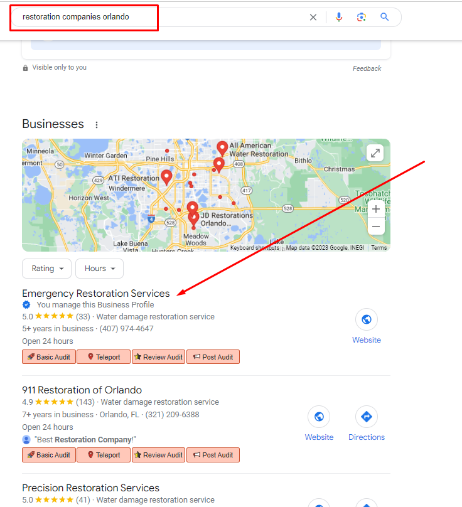Screen dimensions: 462x507
Task: Open the Hours filter dropdown
Action: coord(99,269)
